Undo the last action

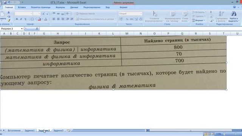(9, 3)
